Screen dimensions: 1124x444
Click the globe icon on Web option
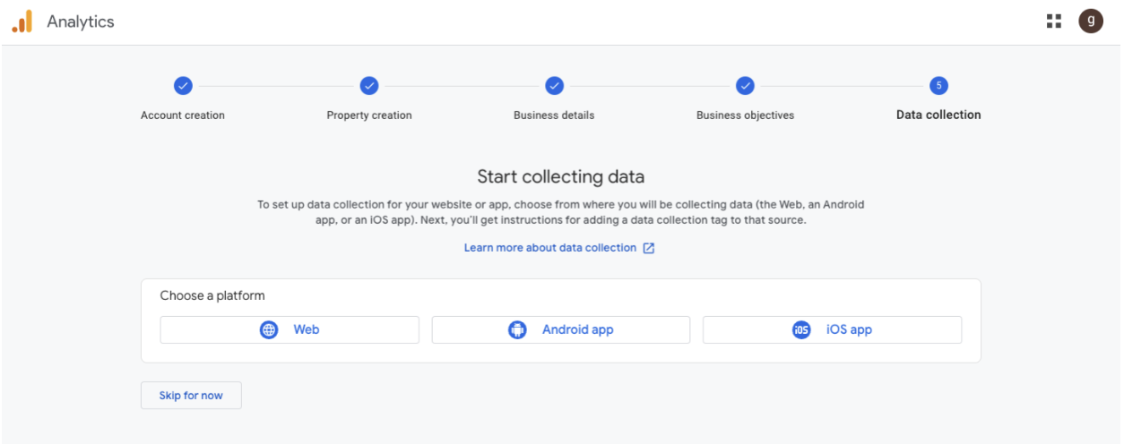pos(269,329)
